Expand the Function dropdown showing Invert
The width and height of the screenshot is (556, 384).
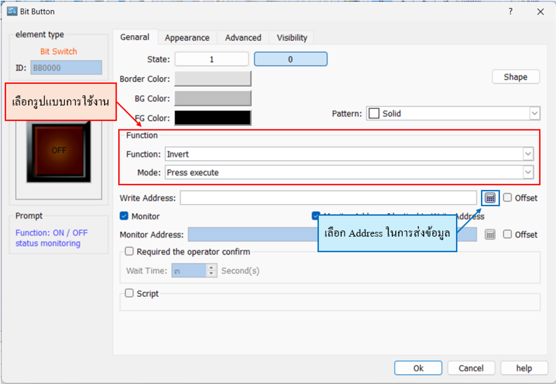point(528,154)
